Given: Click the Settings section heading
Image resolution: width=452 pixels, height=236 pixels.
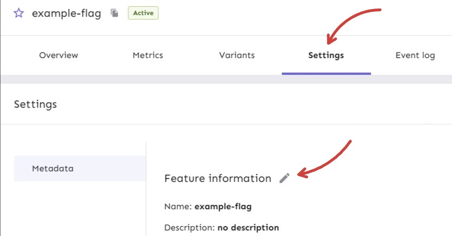Looking at the screenshot, I should pos(35,104).
